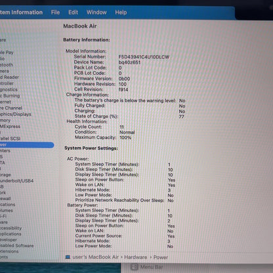Select Menu Bar label below window
The height and width of the screenshot is (273, 273).
coord(152,267)
